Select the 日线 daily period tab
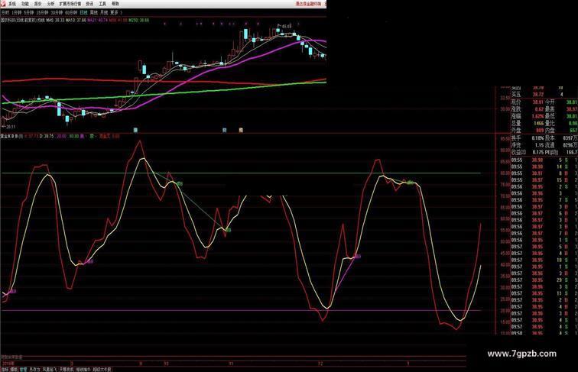The height and width of the screenshot is (372, 578). [84, 13]
